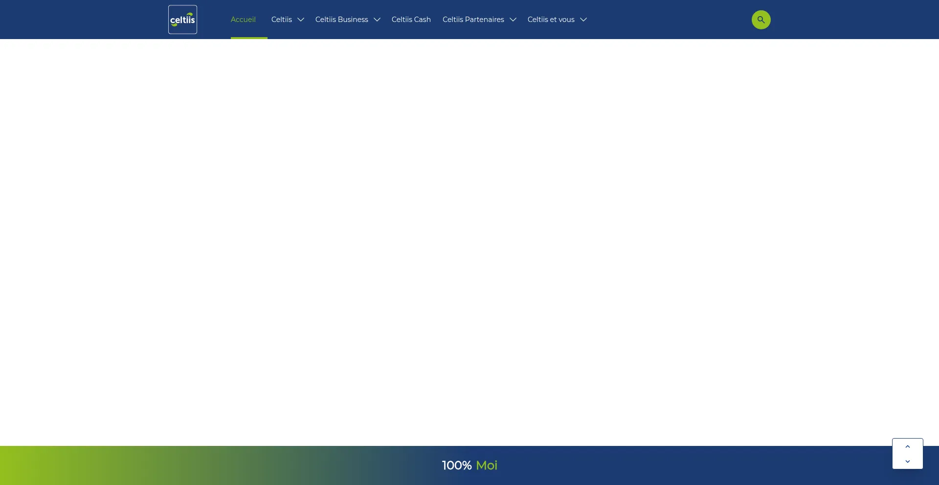Expand the Celtiis Business dropdown chevron
Viewport: 939px width, 485px height.
377,20
